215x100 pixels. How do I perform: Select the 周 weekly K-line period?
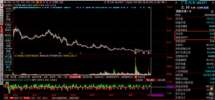(41, 2)
